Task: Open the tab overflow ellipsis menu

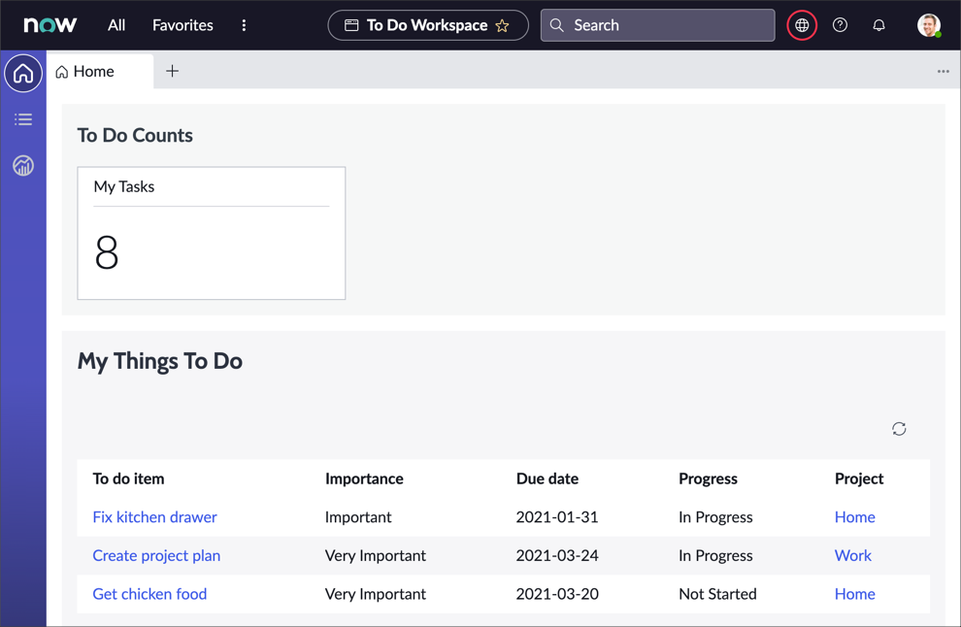Action: click(x=943, y=71)
